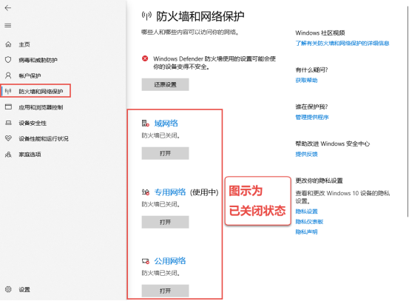This screenshot has height=301, width=409.
Task: Open the 隐私声明 link
Action: coord(306,232)
